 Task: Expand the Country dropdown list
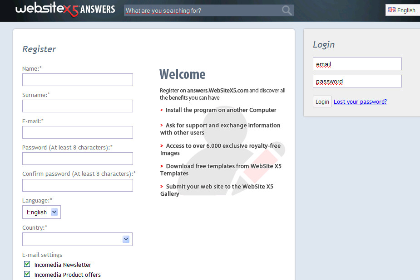coord(77,239)
